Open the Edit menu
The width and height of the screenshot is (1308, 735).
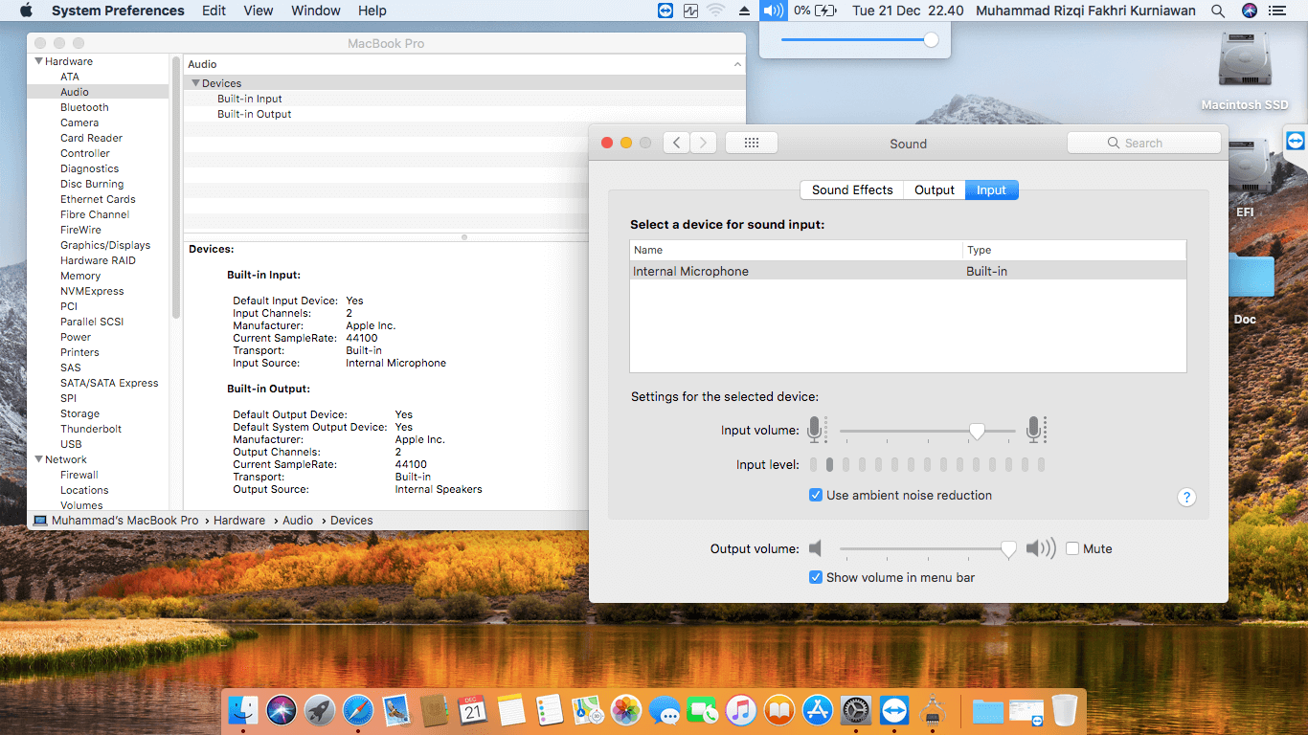214,11
